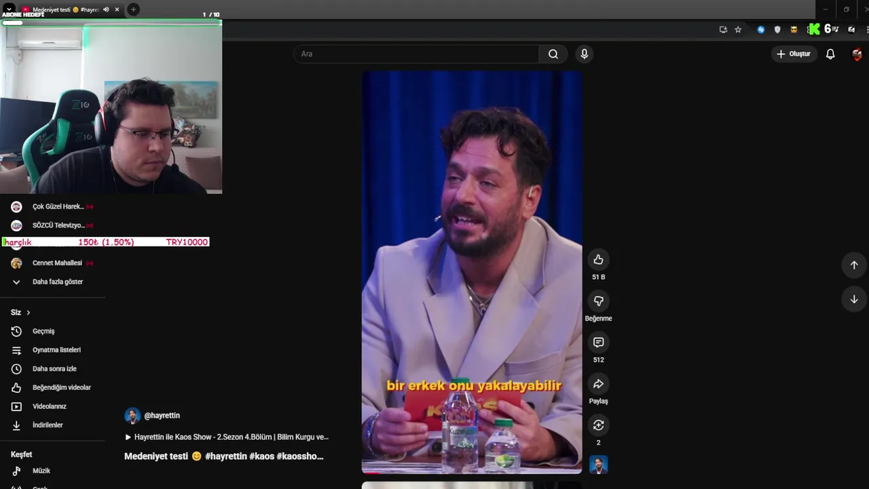Open the Hayrettin ile Kaos Show video link
This screenshot has width=869, height=489.
coord(227,437)
